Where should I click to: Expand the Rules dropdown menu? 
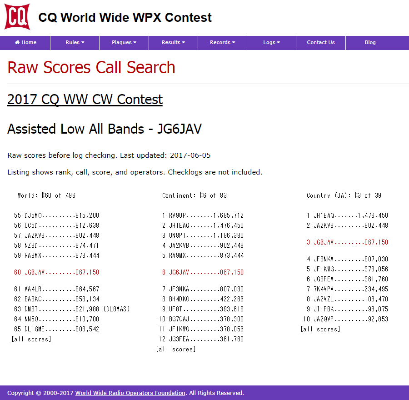[x=75, y=42]
